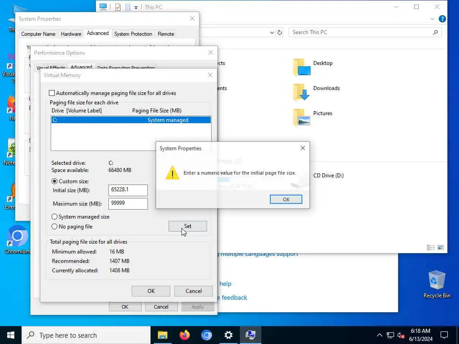The height and width of the screenshot is (344, 459).
Task: Click the Set button
Action: click(x=188, y=226)
